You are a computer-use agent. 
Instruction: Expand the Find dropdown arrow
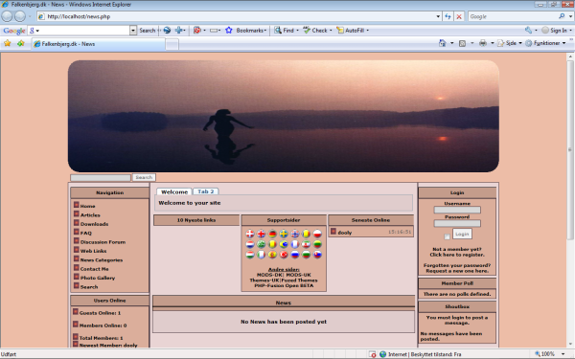[x=297, y=31]
